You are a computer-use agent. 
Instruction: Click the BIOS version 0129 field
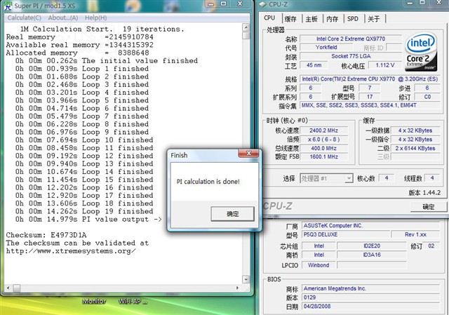point(371,297)
